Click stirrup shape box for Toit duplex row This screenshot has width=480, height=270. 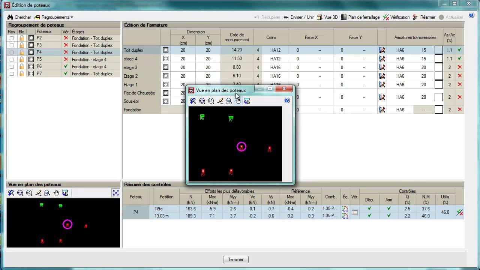coord(438,50)
